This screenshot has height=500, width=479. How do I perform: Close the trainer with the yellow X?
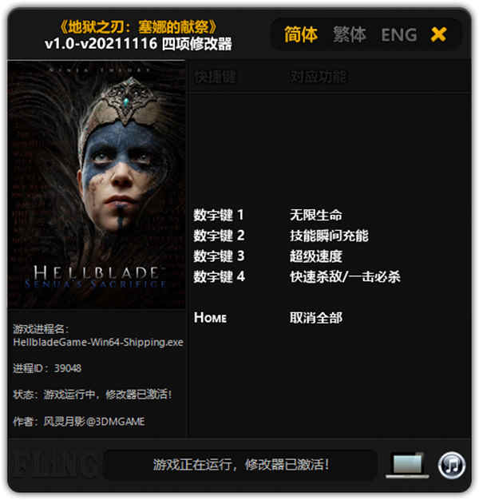[x=438, y=34]
